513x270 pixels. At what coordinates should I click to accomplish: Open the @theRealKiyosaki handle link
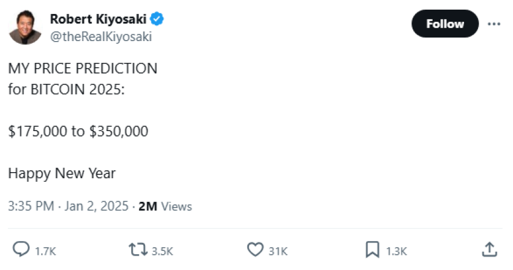pyautogui.click(x=101, y=36)
